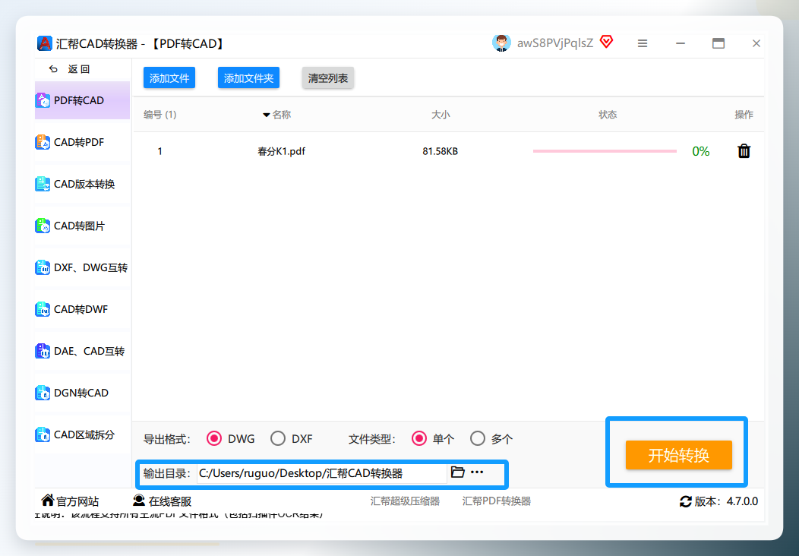The width and height of the screenshot is (799, 556).
Task: Open output folder via folder icon
Action: (x=457, y=472)
